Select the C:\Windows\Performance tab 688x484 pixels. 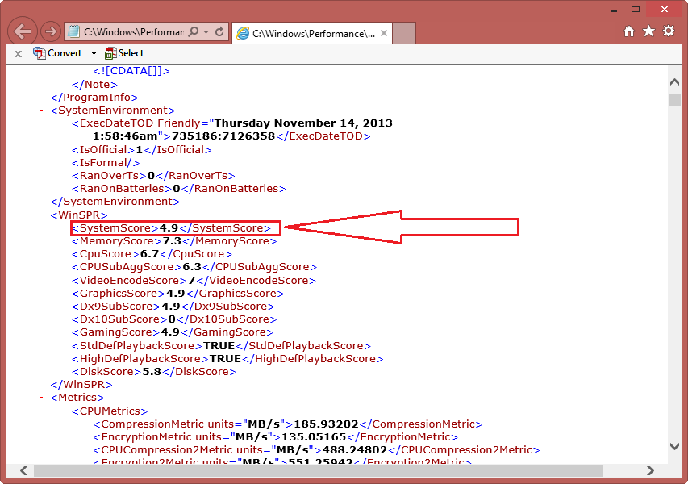point(306,33)
